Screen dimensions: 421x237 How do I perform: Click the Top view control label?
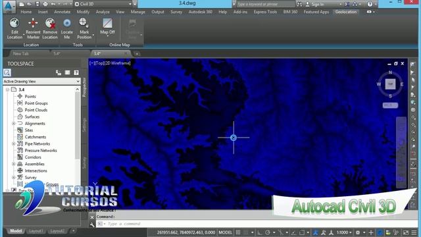(99, 63)
